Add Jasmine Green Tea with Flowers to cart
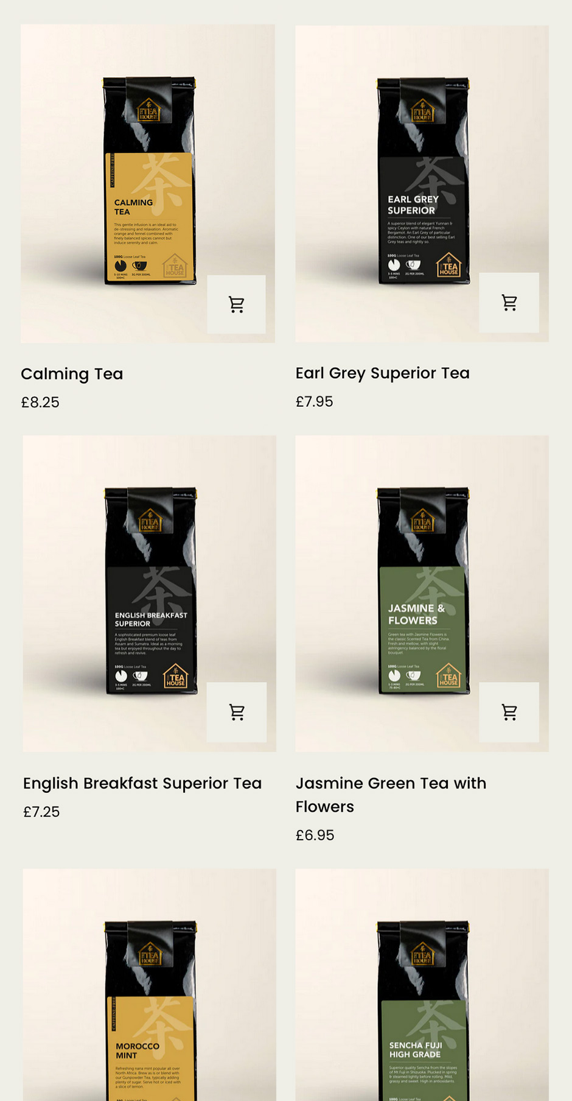Screen dimensions: 572x1101 coord(509,712)
